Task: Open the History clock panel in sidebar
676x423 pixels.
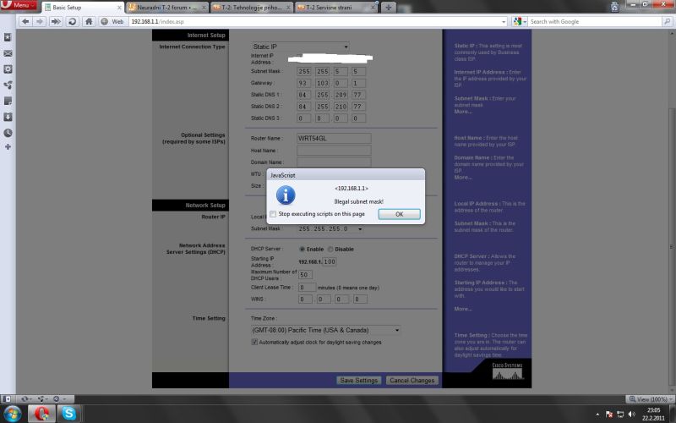Action: point(8,133)
